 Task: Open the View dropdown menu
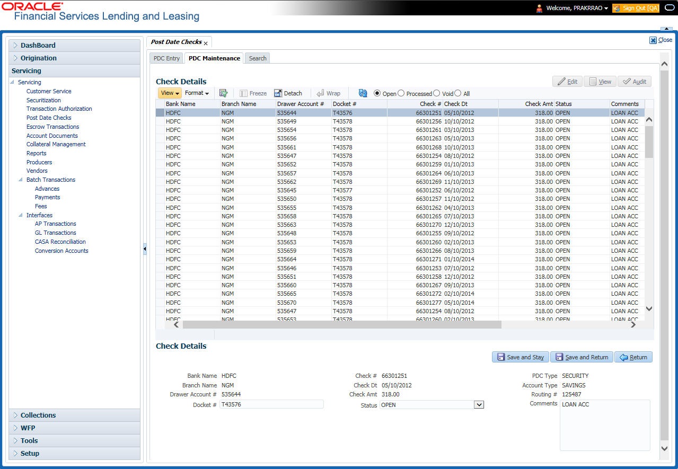click(170, 93)
